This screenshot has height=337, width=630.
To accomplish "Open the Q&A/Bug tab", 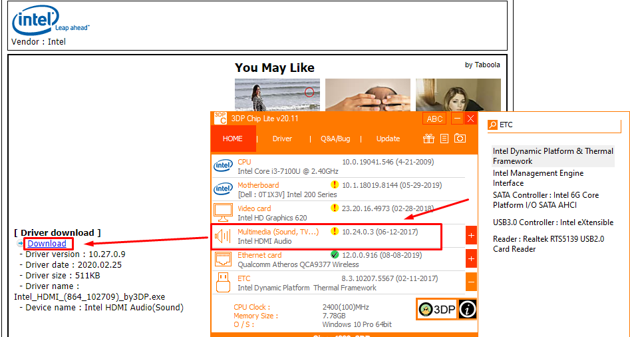I will (335, 139).
